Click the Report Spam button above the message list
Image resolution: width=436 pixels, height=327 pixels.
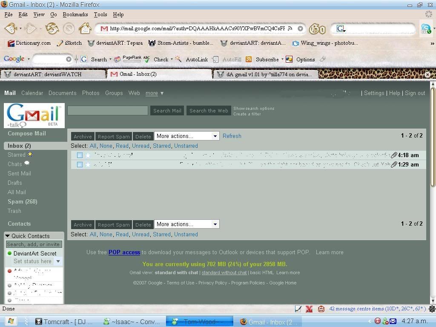[x=114, y=137]
